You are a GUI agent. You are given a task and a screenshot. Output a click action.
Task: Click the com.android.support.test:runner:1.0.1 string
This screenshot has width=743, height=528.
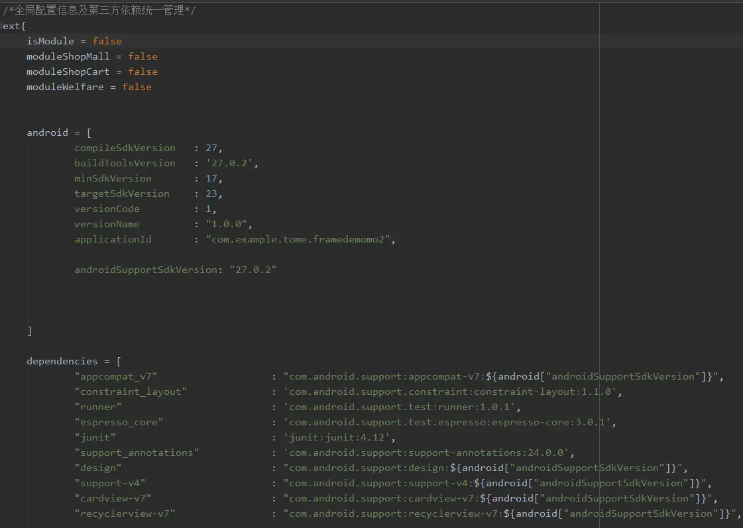[399, 407]
